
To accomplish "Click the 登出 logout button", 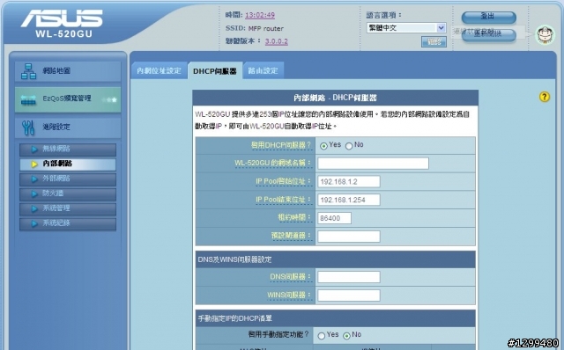I will (488, 17).
